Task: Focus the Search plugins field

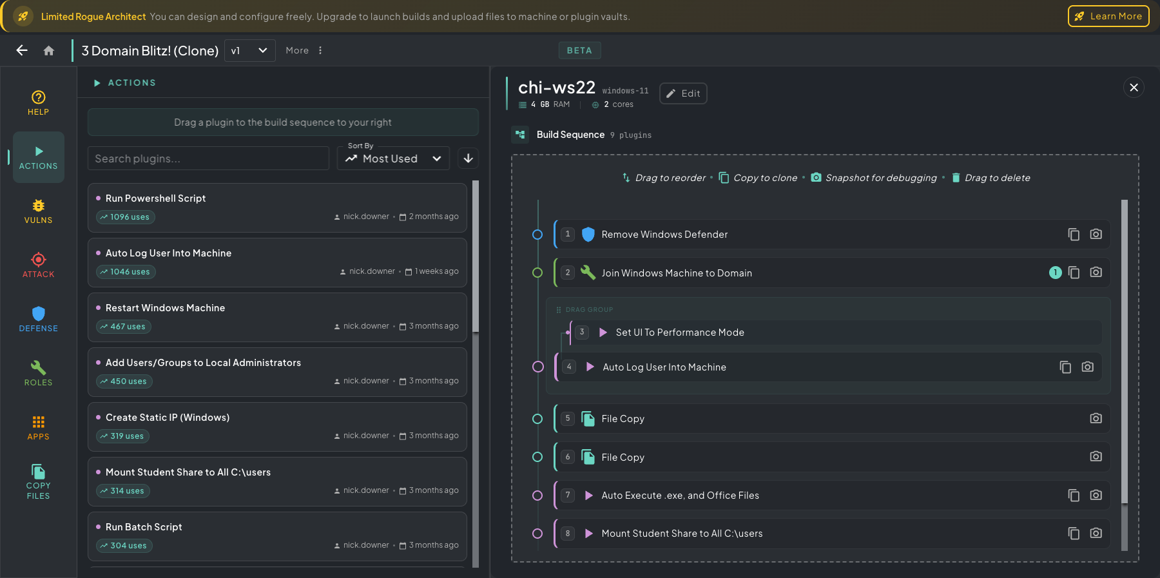Action: point(208,159)
